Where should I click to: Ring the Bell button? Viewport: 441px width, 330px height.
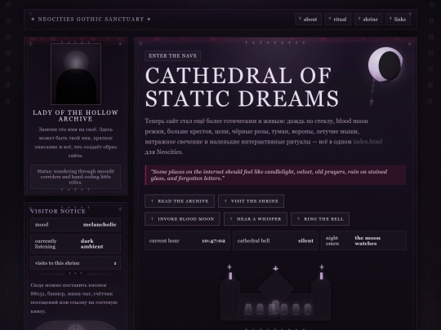pos(320,219)
